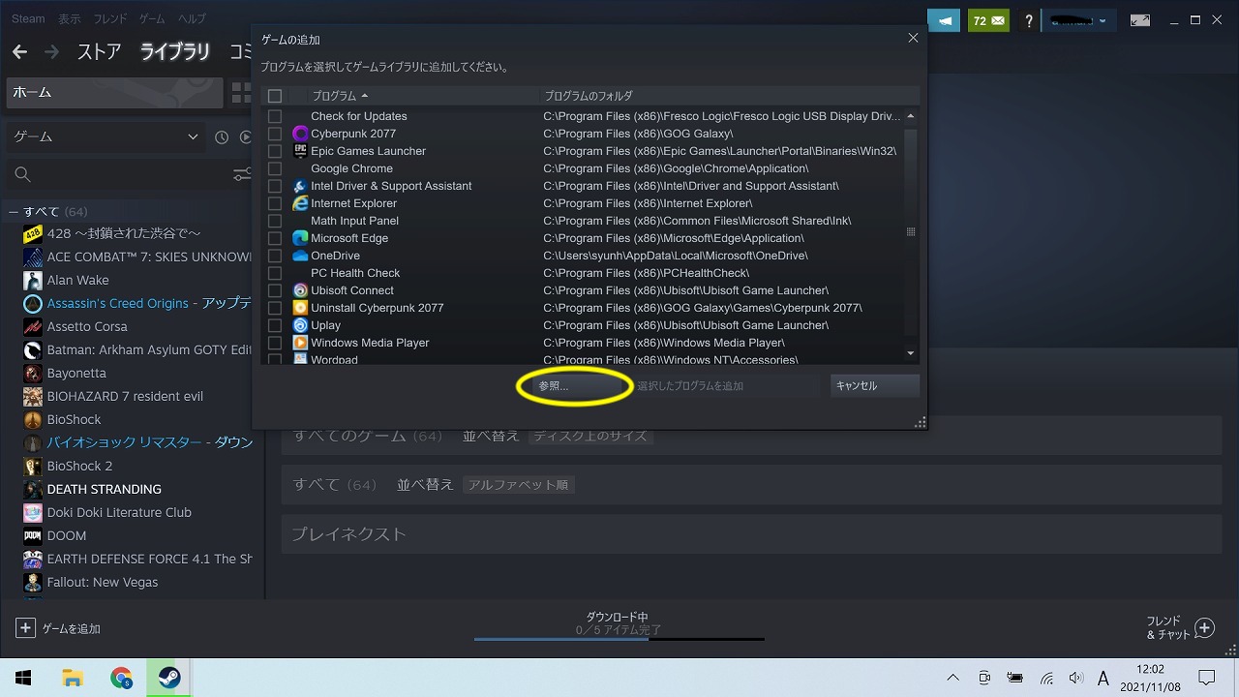Open advanced filter sliders icon
The width and height of the screenshot is (1239, 697).
point(242,175)
